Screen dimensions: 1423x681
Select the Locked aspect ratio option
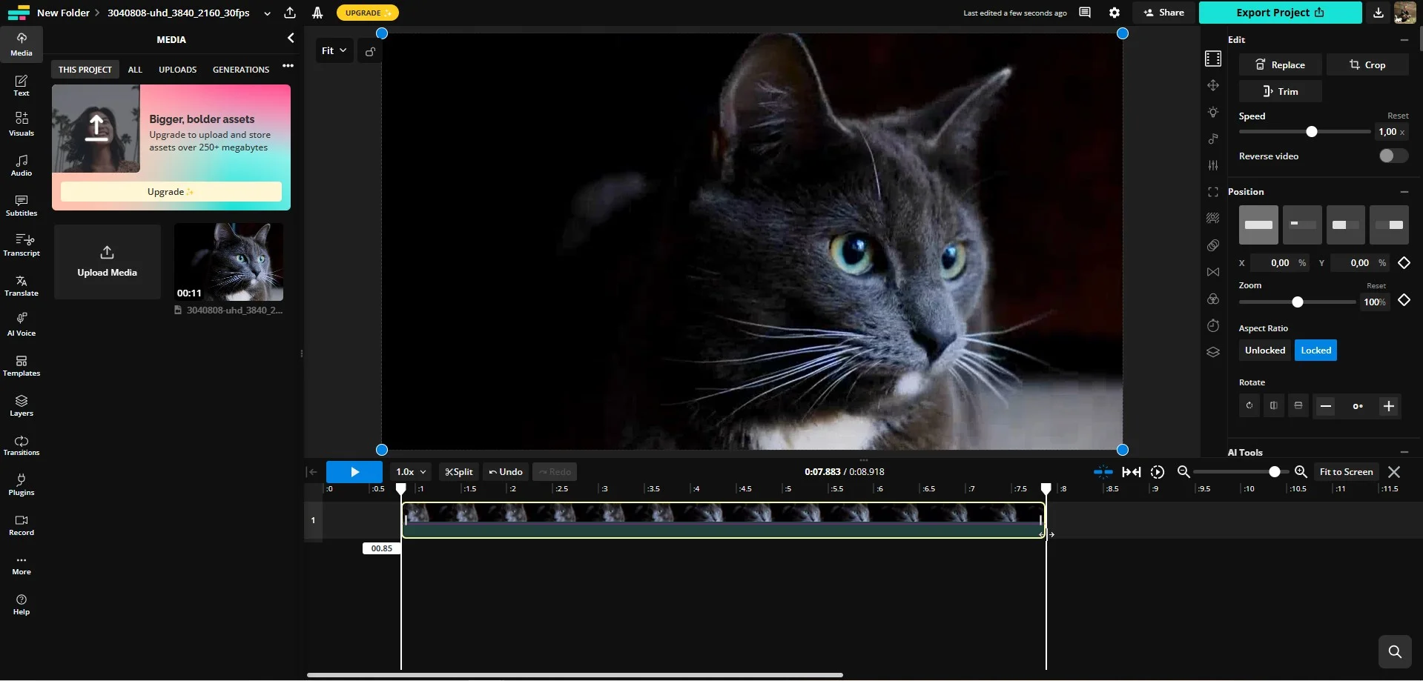(x=1315, y=351)
